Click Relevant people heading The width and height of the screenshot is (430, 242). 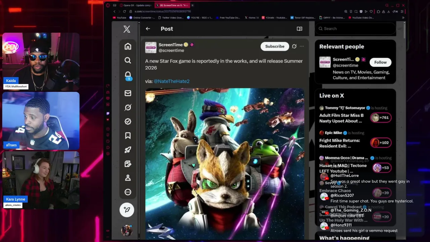342,47
